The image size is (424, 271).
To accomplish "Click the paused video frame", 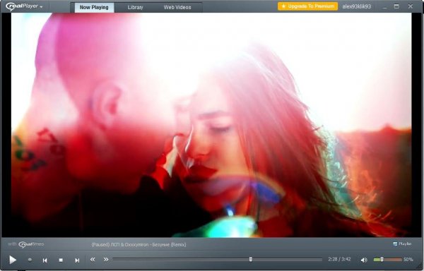I will click(x=211, y=125).
